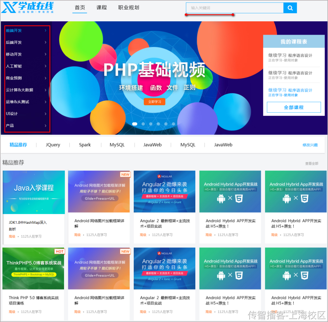328x322 pixels.
Task: Select 前端开发 in the sidebar
Action: tap(14, 30)
